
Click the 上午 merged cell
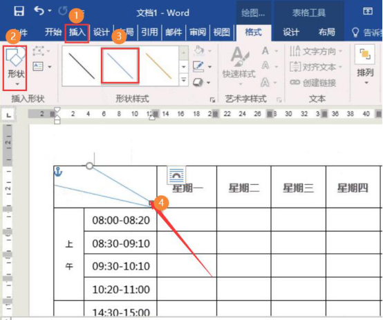point(69,254)
